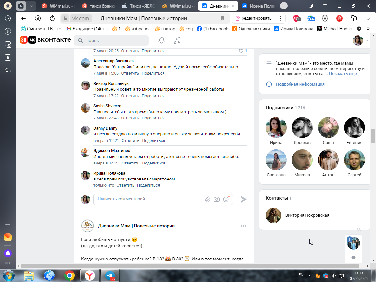Open Входящие (146) Gmail bookmark

click(x=86, y=29)
